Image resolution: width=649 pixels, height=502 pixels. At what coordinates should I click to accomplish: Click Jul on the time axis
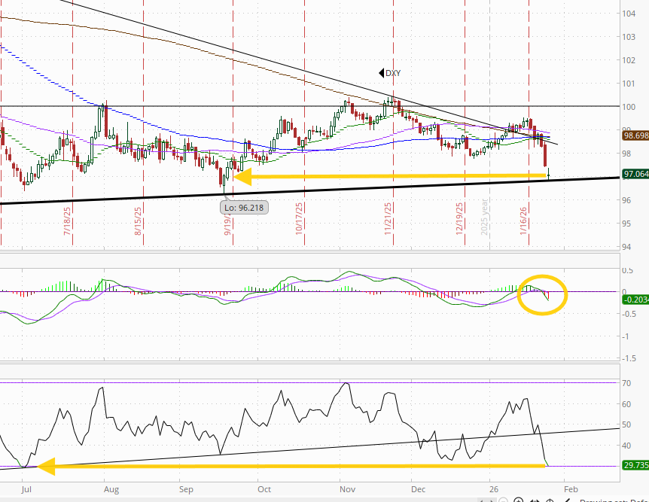[x=26, y=489]
